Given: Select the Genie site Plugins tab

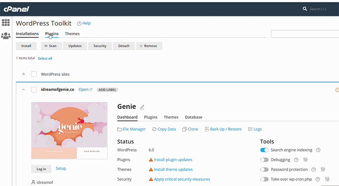Looking at the screenshot, I should click(151, 117).
